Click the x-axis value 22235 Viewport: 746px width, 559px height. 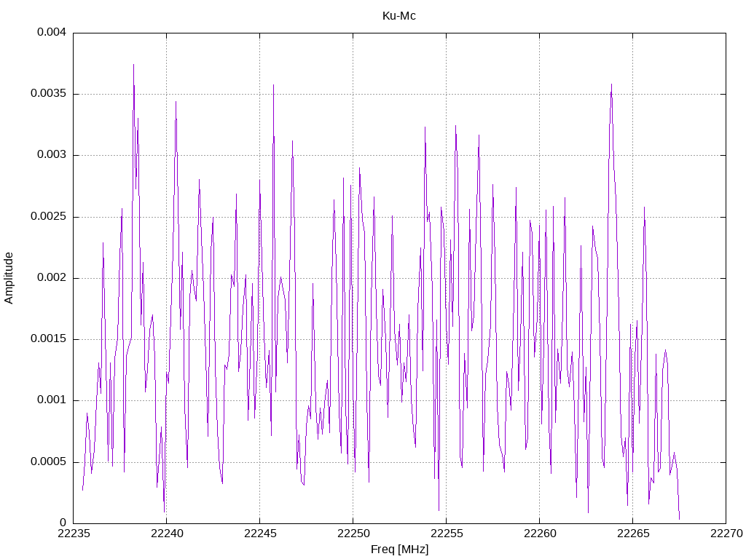pyautogui.click(x=74, y=534)
